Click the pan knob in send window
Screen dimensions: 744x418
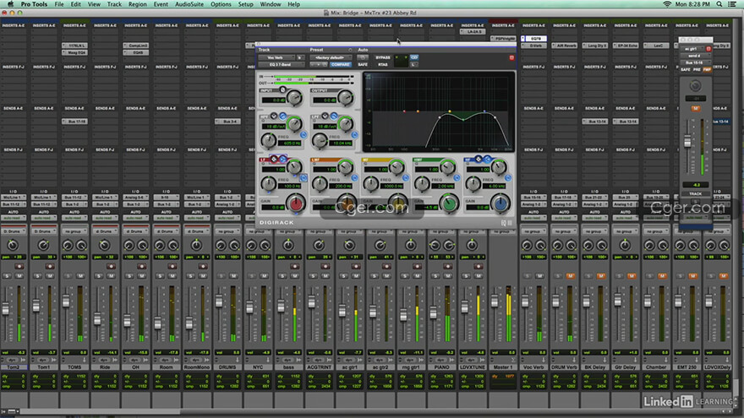click(x=695, y=86)
